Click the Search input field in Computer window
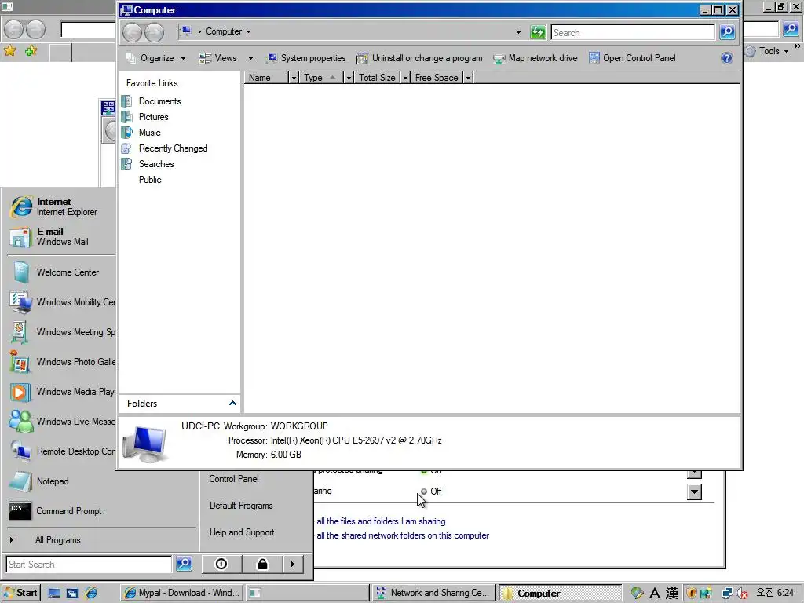 pos(633,32)
